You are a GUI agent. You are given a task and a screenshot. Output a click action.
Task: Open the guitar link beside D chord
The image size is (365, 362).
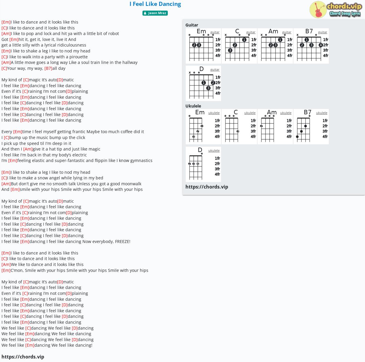(x=215, y=70)
